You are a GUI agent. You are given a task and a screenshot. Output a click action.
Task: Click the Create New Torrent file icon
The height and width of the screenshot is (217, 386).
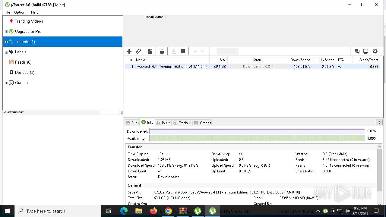pos(150,51)
